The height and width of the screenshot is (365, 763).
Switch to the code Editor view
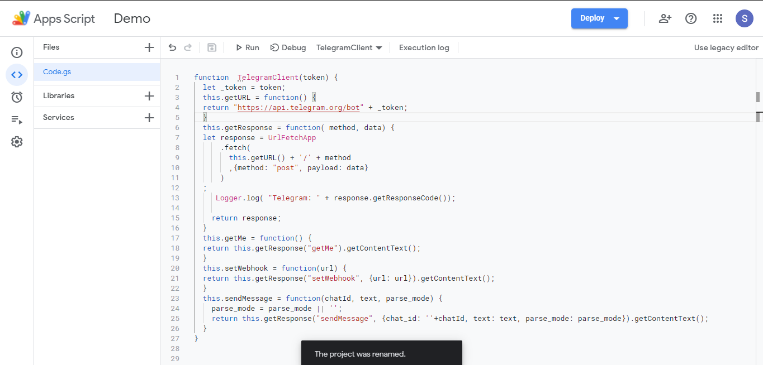click(x=17, y=74)
